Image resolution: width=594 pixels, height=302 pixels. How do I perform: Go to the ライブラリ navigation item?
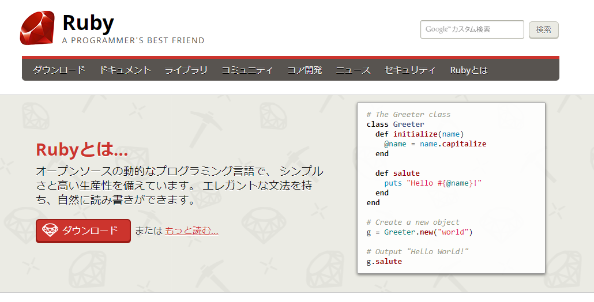(186, 70)
